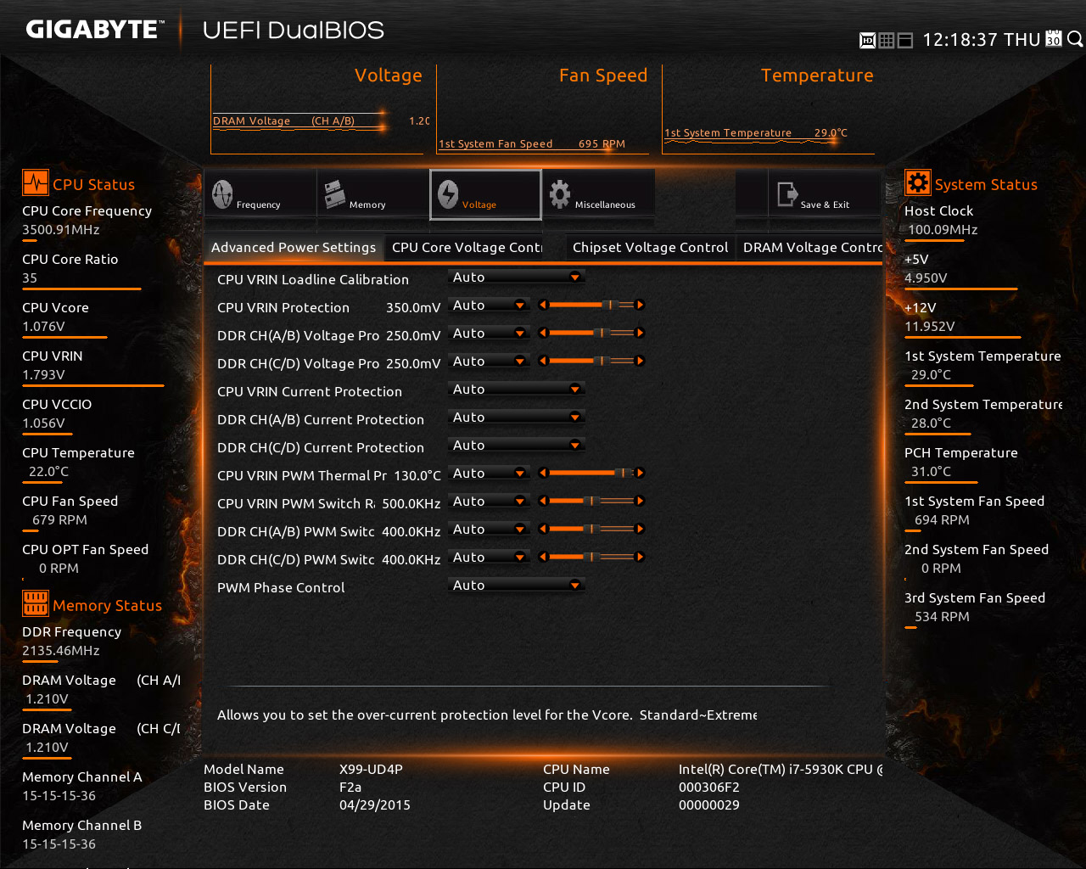Image resolution: width=1086 pixels, height=869 pixels.
Task: Select the CPU VRIN Current Protection label
Action: [x=310, y=391]
